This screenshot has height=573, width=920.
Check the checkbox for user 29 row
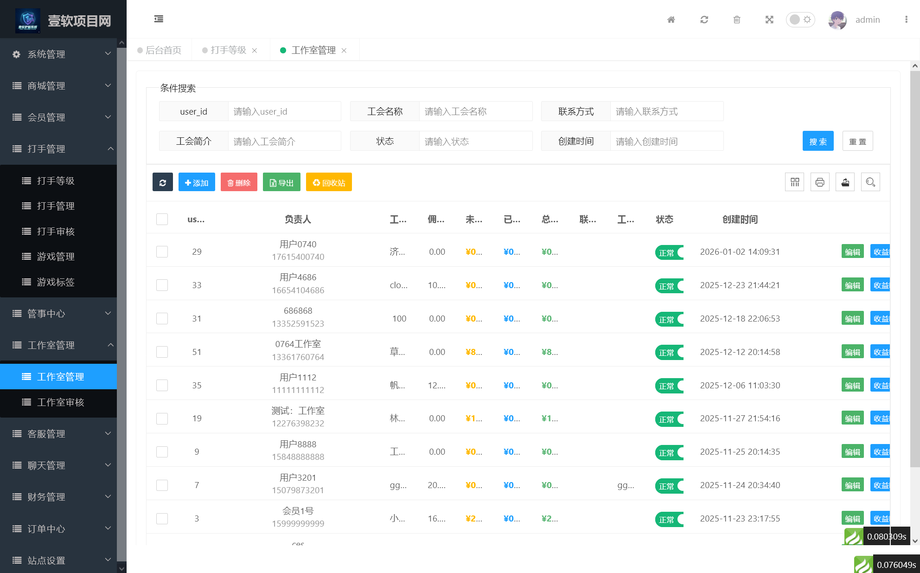(162, 251)
